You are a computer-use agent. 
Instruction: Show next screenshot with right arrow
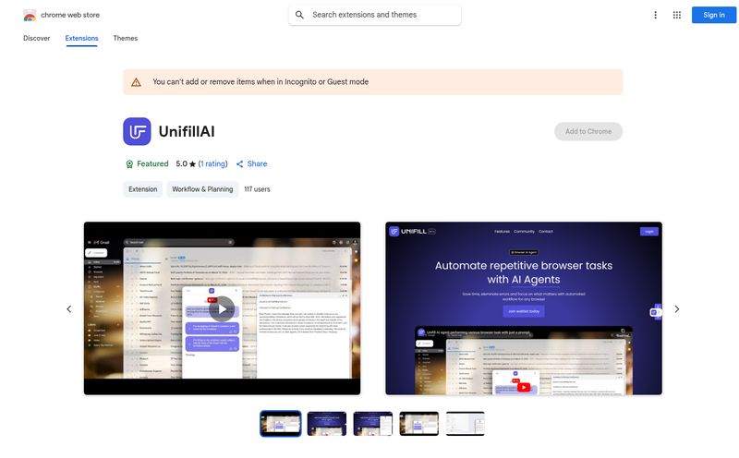click(x=677, y=309)
